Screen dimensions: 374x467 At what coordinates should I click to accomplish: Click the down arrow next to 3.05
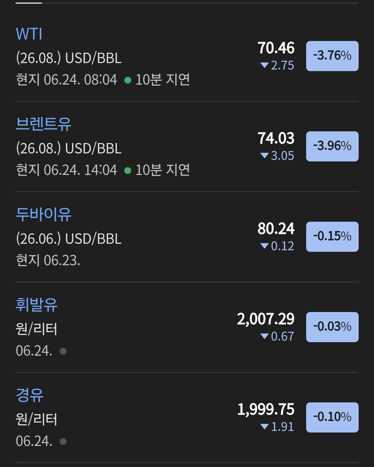coord(264,155)
